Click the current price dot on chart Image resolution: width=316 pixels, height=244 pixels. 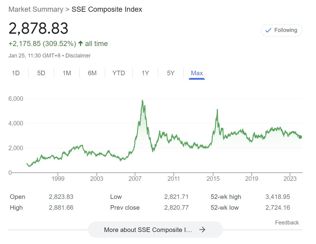pos(300,137)
